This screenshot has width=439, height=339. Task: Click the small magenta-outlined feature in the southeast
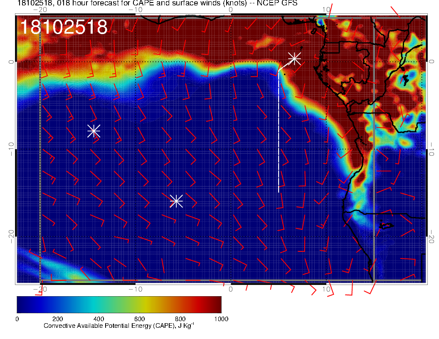pos(386,226)
